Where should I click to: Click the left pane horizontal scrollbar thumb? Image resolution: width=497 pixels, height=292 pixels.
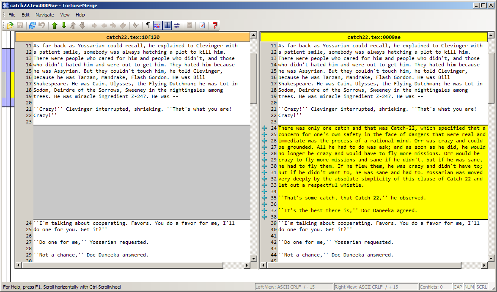click(x=123, y=265)
